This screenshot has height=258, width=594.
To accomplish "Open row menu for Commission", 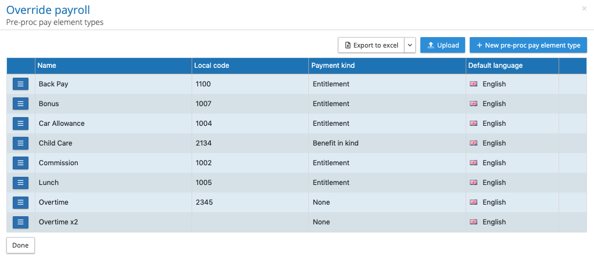I will pyautogui.click(x=20, y=163).
